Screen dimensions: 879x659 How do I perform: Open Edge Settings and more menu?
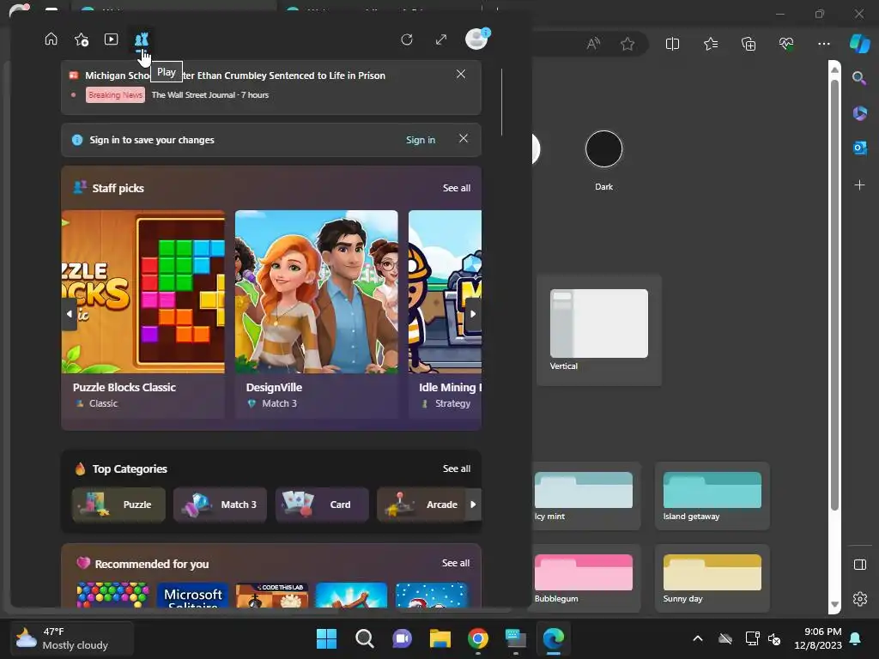click(x=823, y=44)
